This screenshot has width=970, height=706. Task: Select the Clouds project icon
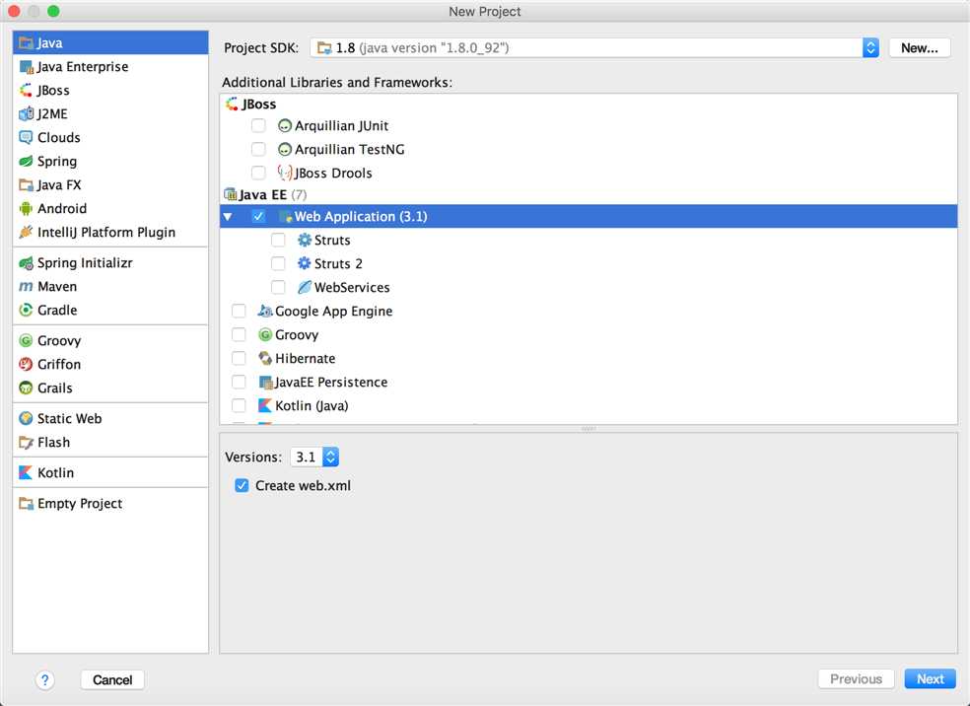[x=26, y=137]
